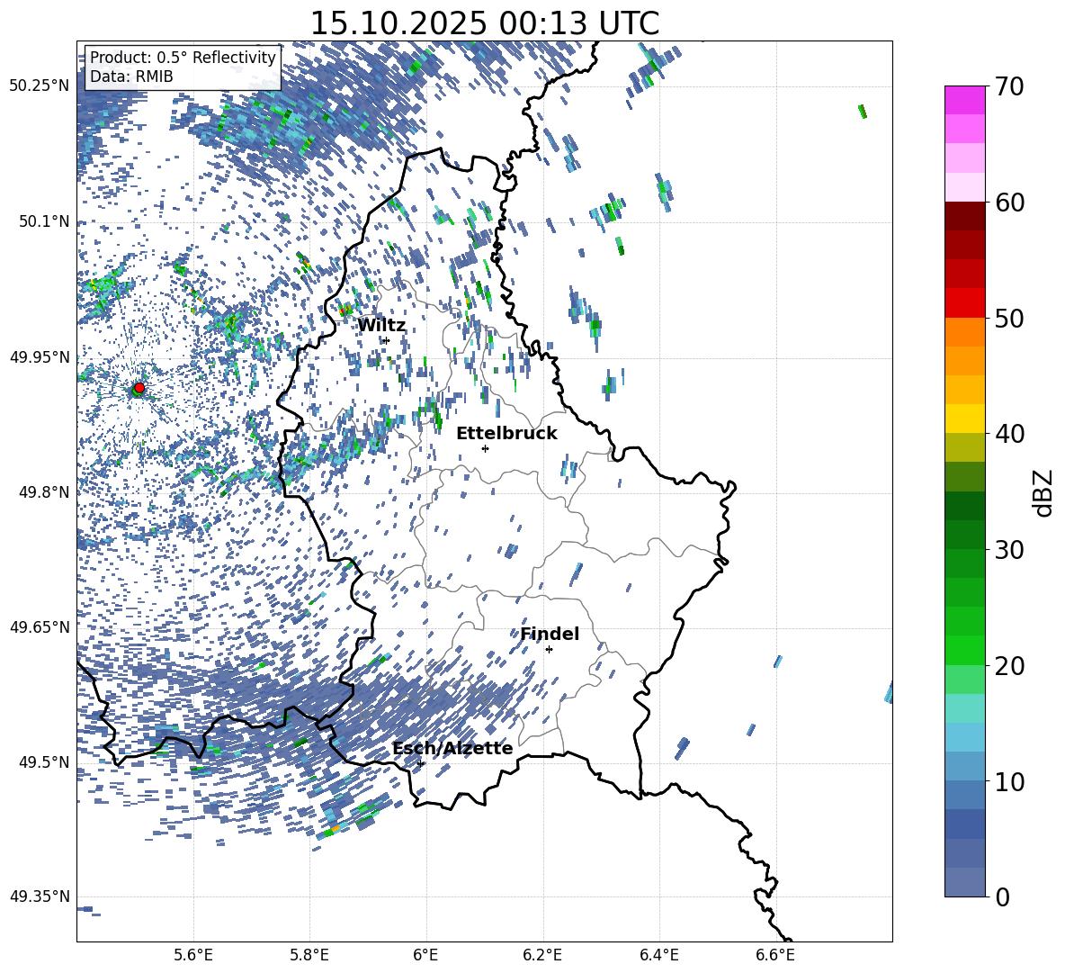Click the colorbar label 40
This screenshot has height=973, width=1065.
pyautogui.click(x=1009, y=434)
